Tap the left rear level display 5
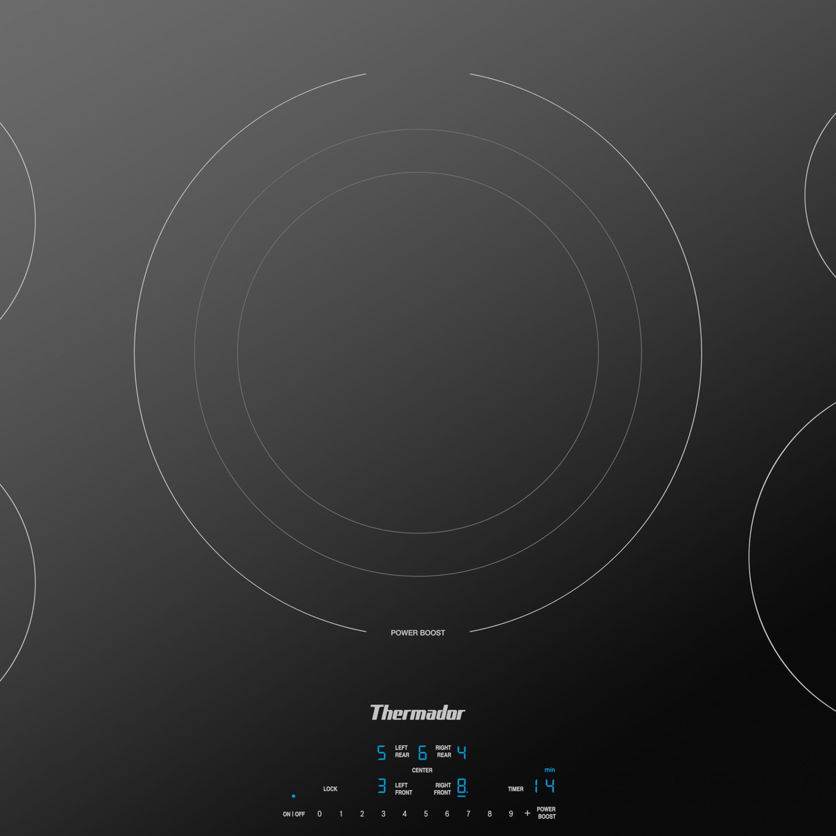The width and height of the screenshot is (836, 836). [382, 753]
